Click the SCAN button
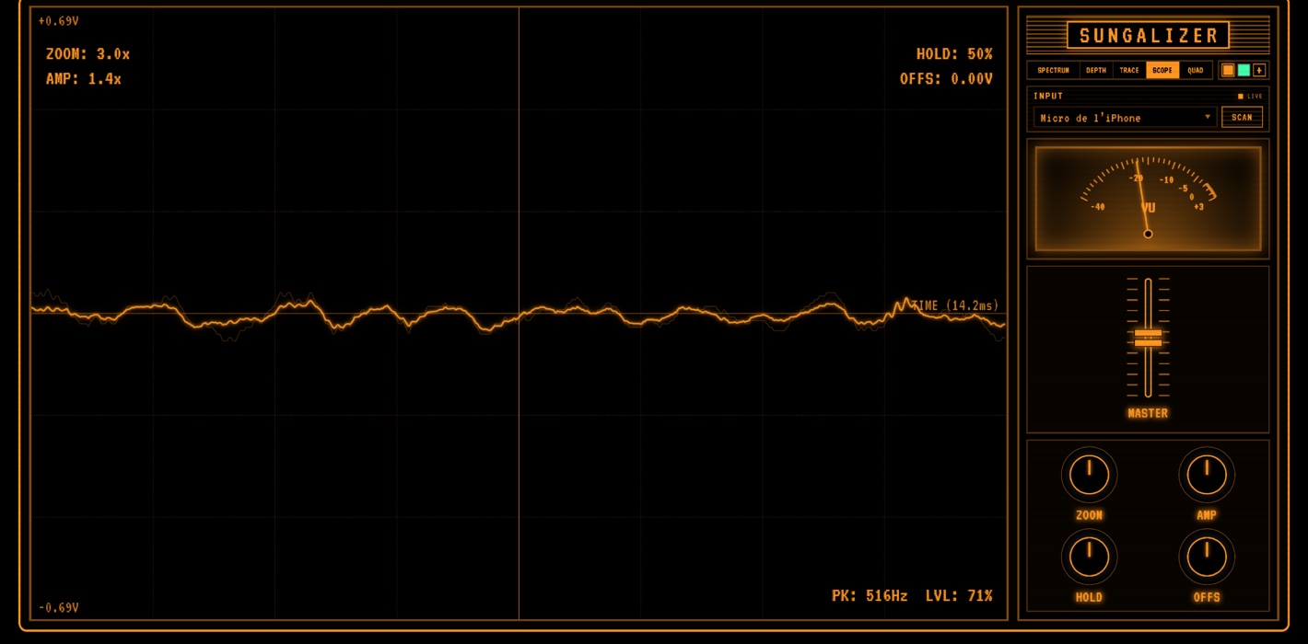The image size is (1308, 644). coord(1242,118)
